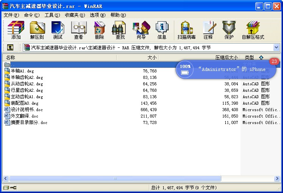Screen dimensions: 283x193
Task: Expand the address bar path dropdown
Action: (x=276, y=47)
